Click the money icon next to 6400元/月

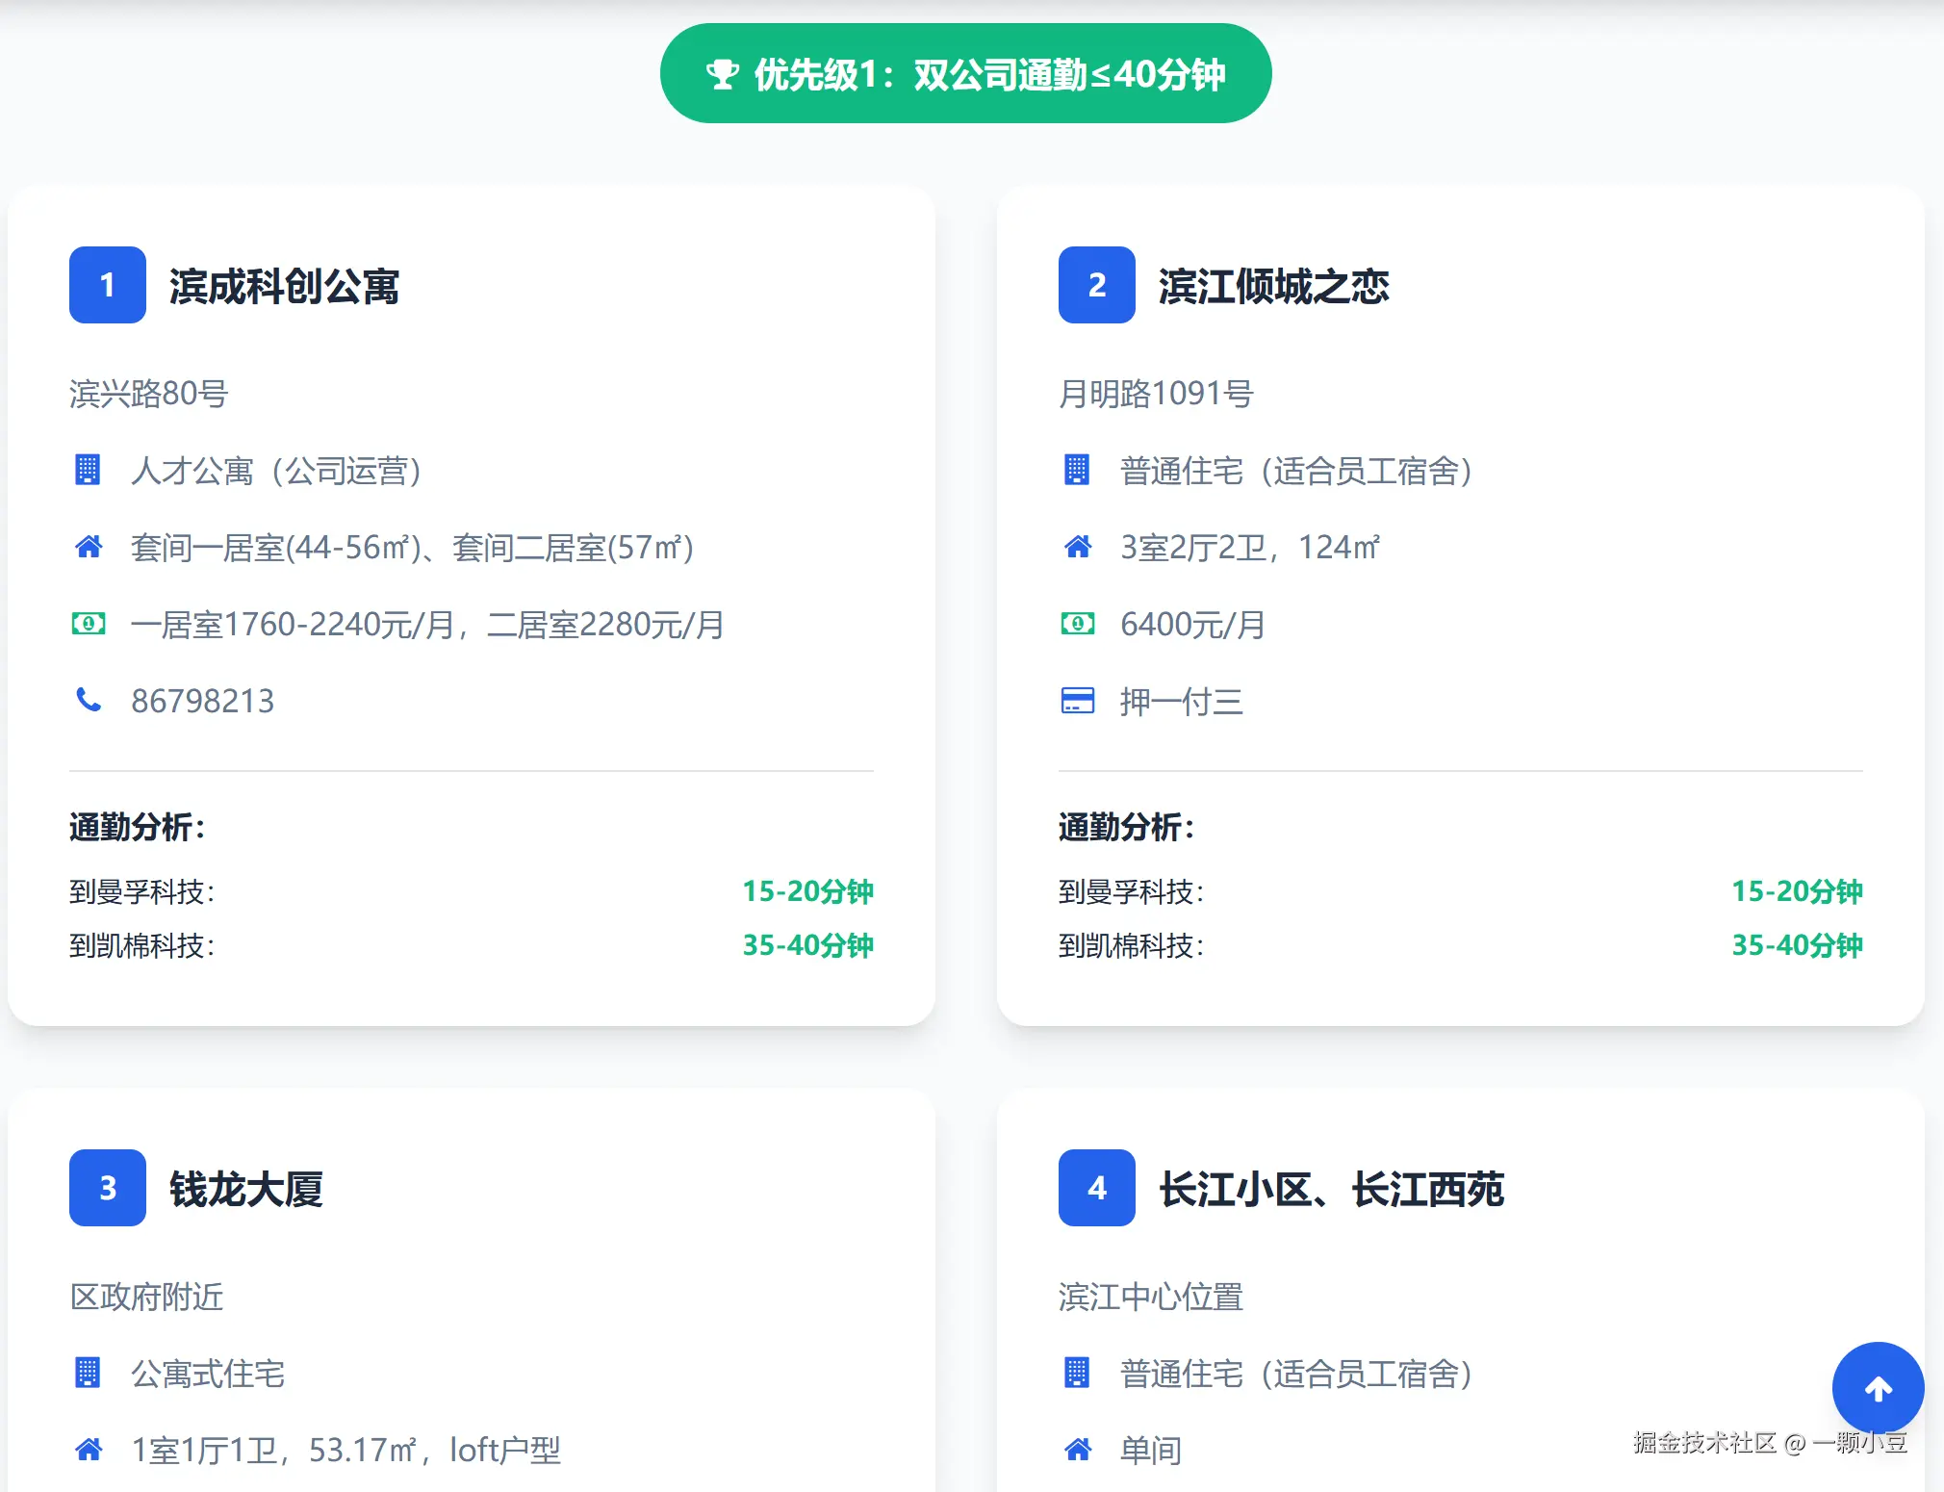[1077, 624]
